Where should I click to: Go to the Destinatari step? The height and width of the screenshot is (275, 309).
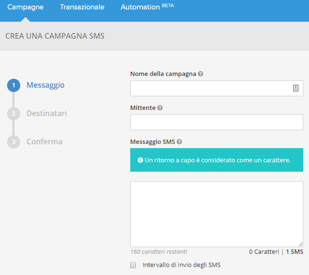click(47, 114)
